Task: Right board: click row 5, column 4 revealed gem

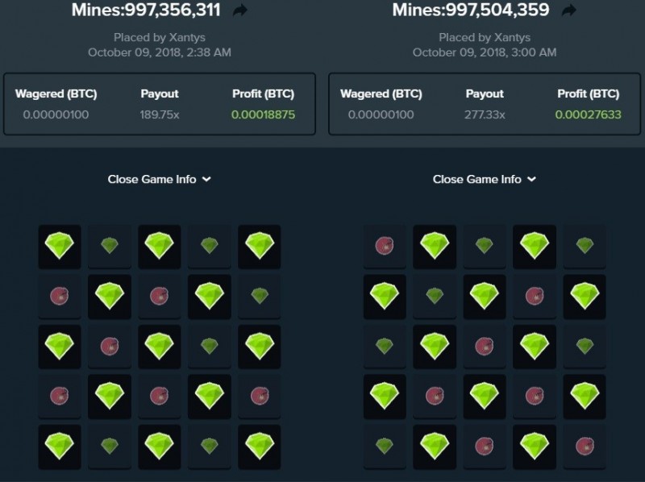Action: tap(535, 447)
